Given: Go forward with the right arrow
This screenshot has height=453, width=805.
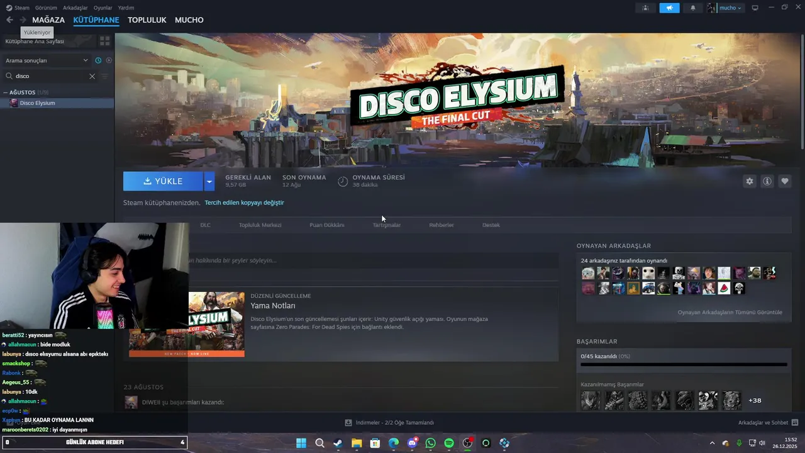Looking at the screenshot, I should (x=23, y=20).
